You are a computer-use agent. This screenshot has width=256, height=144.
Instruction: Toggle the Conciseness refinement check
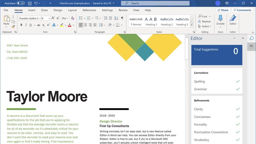pyautogui.click(x=237, y=117)
